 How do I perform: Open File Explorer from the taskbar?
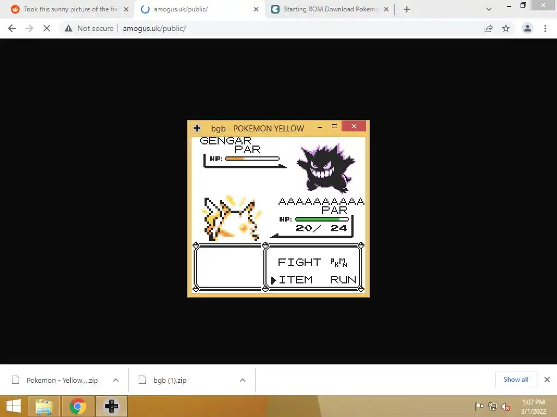44,406
